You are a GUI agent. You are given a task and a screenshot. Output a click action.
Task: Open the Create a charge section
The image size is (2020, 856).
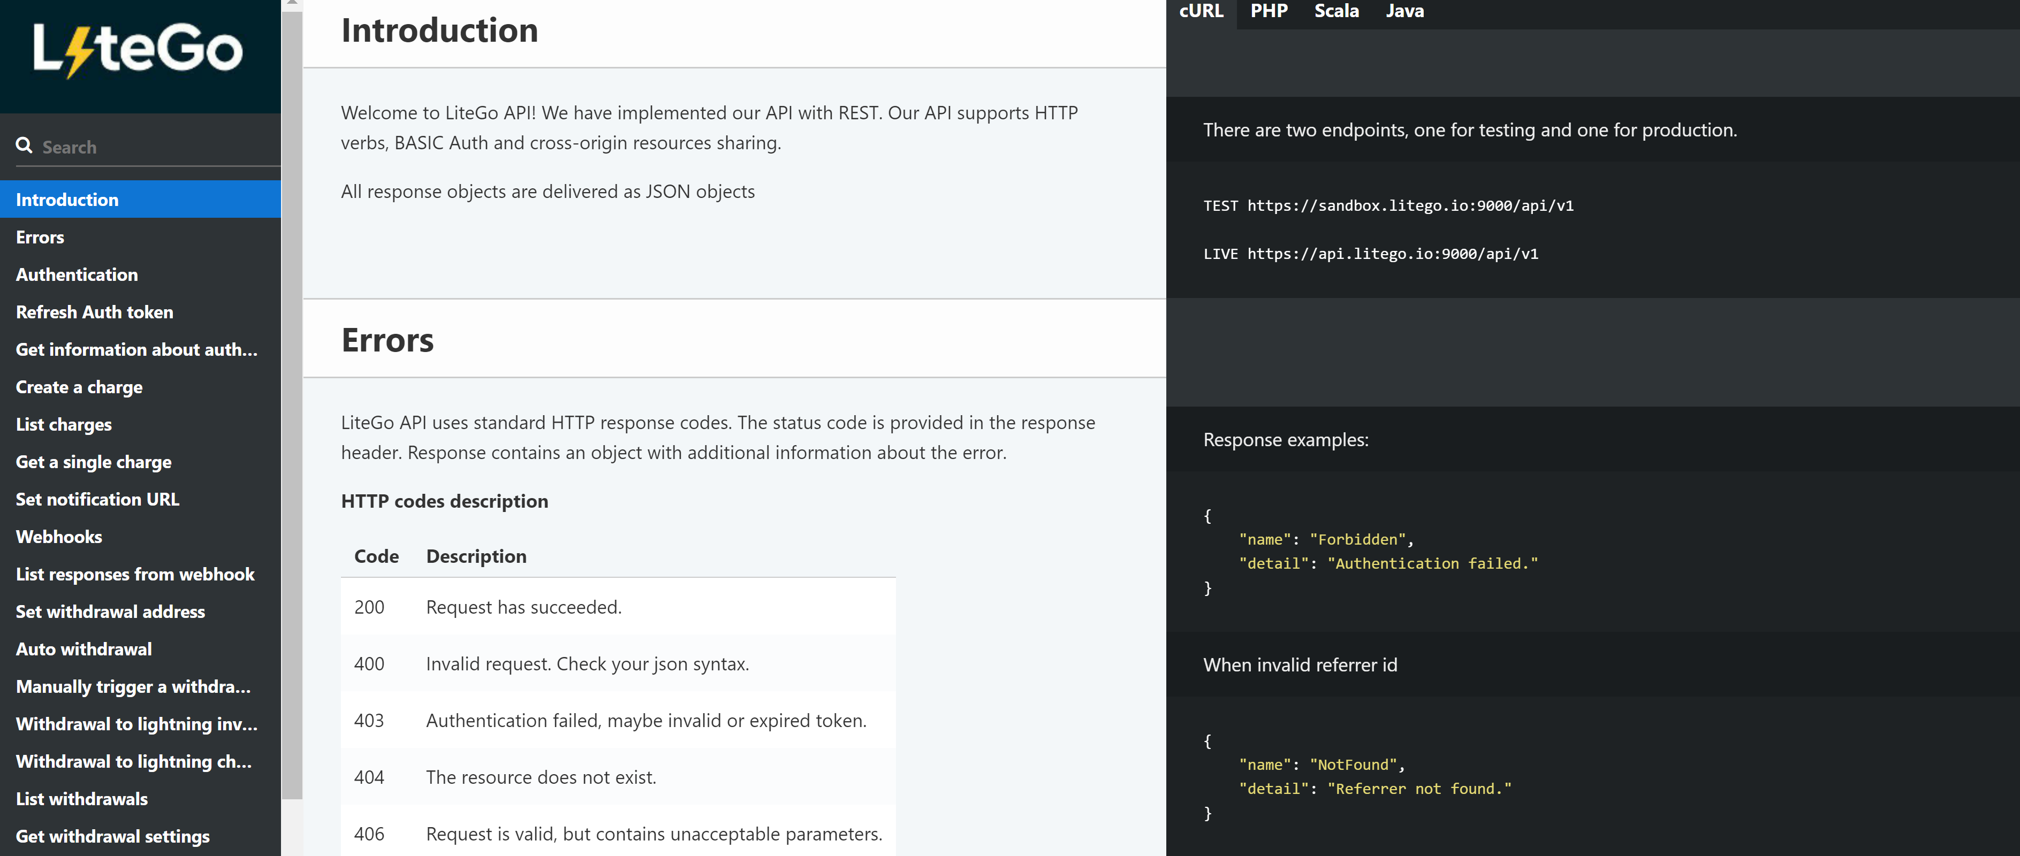(x=79, y=387)
